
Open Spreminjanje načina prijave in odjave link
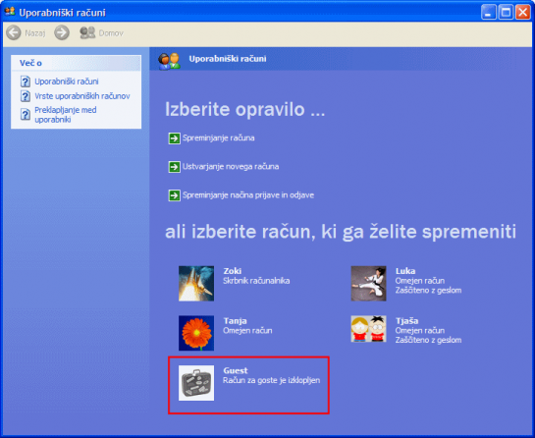248,195
